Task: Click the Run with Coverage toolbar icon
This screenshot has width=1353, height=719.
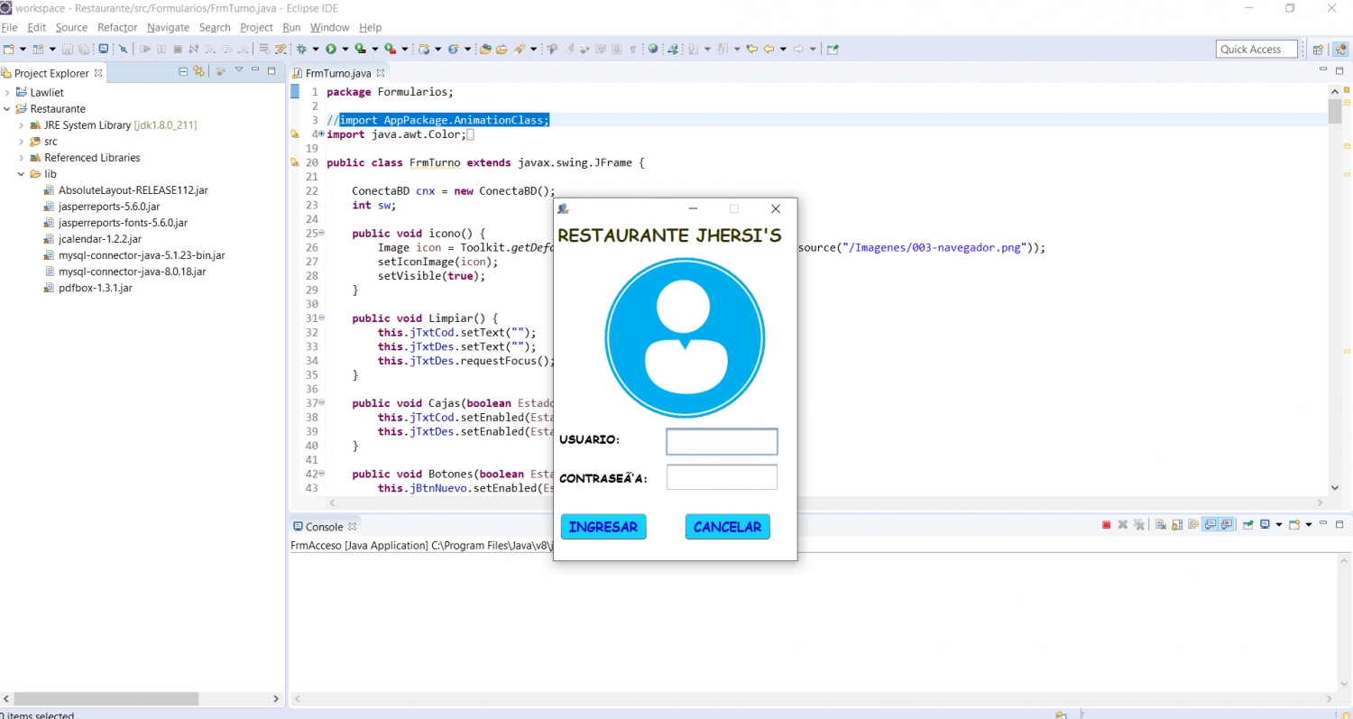Action: point(360,49)
